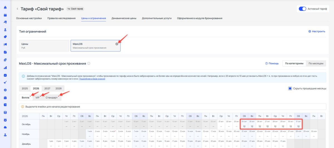Click the broom cleaning icon in sidebar
The image size is (334, 148).
5,82
